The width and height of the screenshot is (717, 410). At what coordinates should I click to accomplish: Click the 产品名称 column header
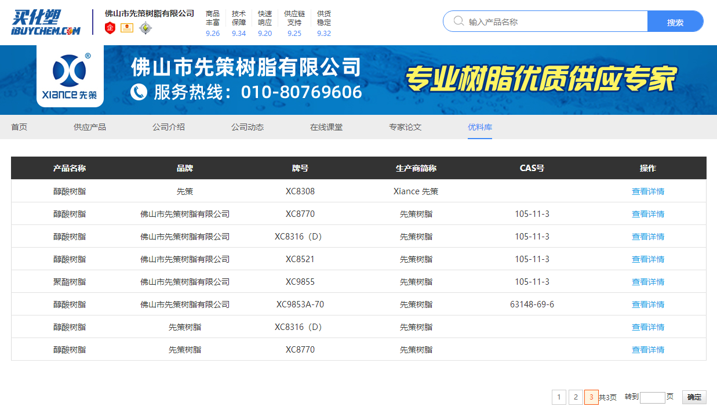pos(70,168)
